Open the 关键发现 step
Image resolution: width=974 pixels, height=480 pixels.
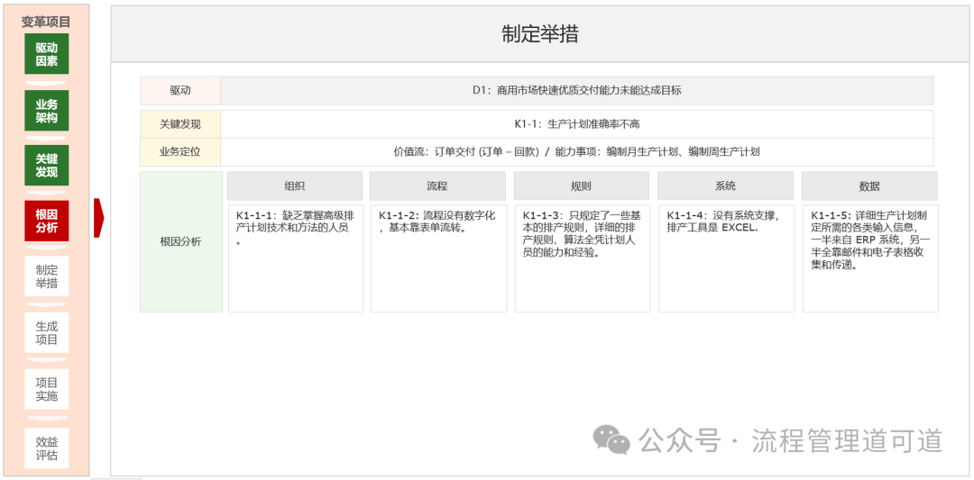tap(47, 165)
